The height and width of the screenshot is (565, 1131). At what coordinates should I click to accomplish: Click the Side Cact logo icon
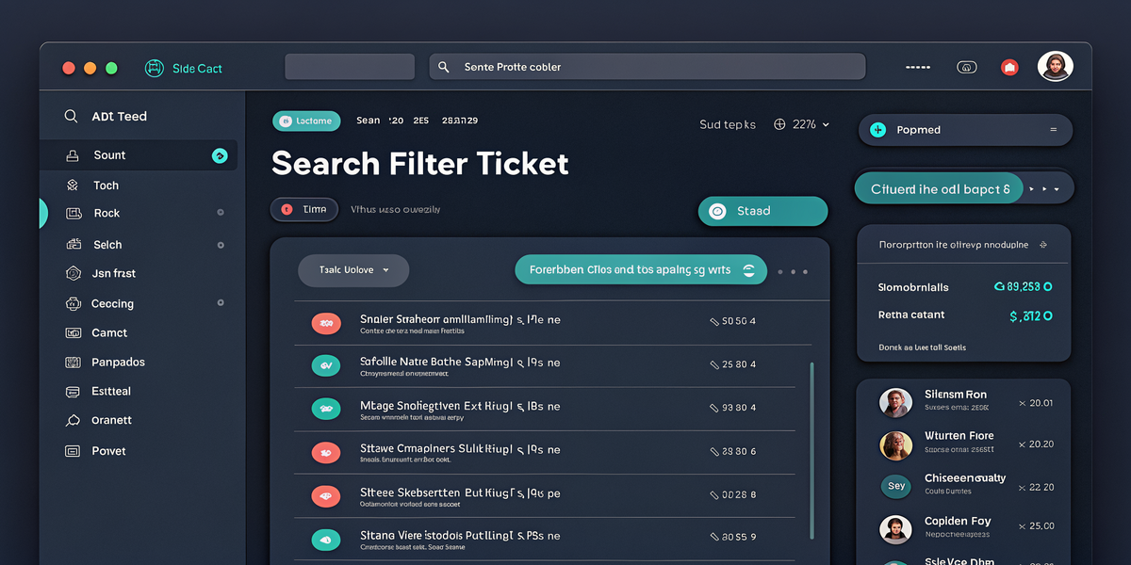(x=155, y=68)
